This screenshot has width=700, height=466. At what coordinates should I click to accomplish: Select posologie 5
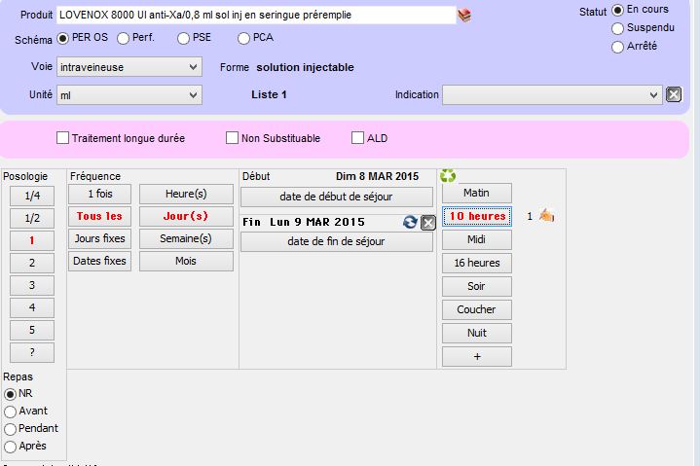tap(32, 330)
